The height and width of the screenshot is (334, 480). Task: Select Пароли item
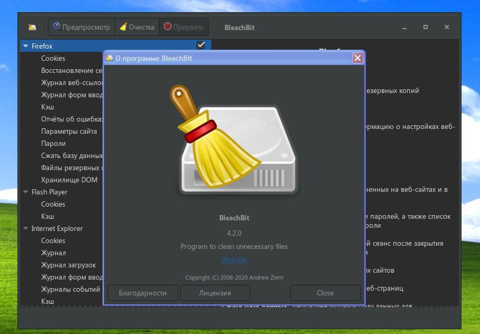(53, 143)
